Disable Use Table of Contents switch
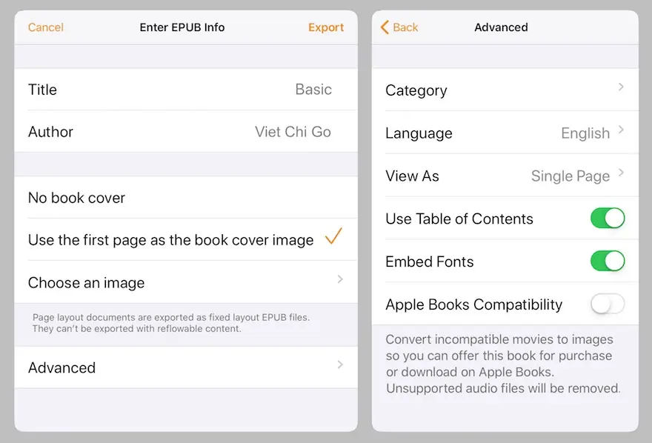This screenshot has width=652, height=443. (x=608, y=219)
